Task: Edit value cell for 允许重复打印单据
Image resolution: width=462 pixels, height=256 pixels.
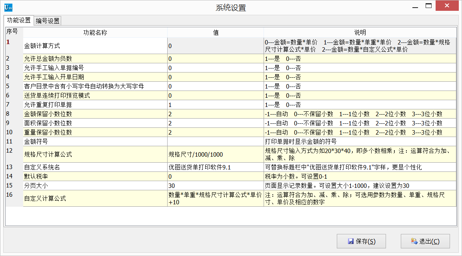Action: (x=216, y=105)
